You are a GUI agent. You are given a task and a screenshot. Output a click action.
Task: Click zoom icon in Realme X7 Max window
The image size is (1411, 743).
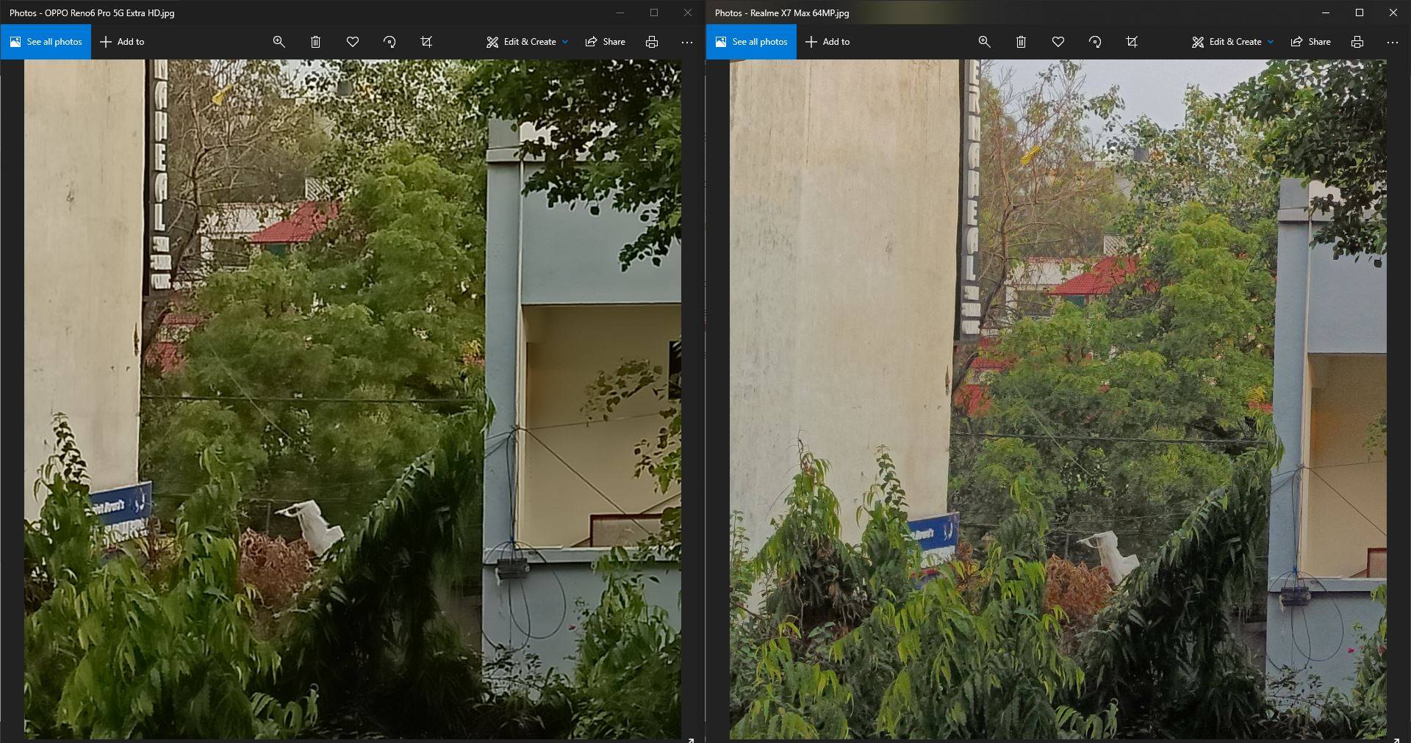click(x=984, y=42)
